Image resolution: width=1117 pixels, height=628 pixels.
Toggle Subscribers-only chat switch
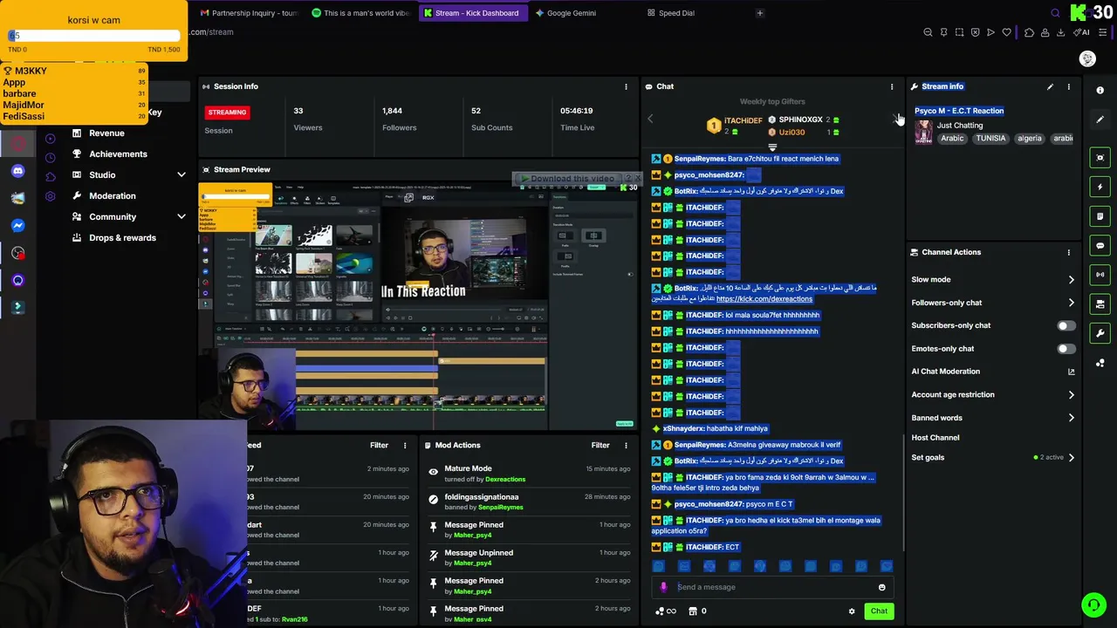1066,325
